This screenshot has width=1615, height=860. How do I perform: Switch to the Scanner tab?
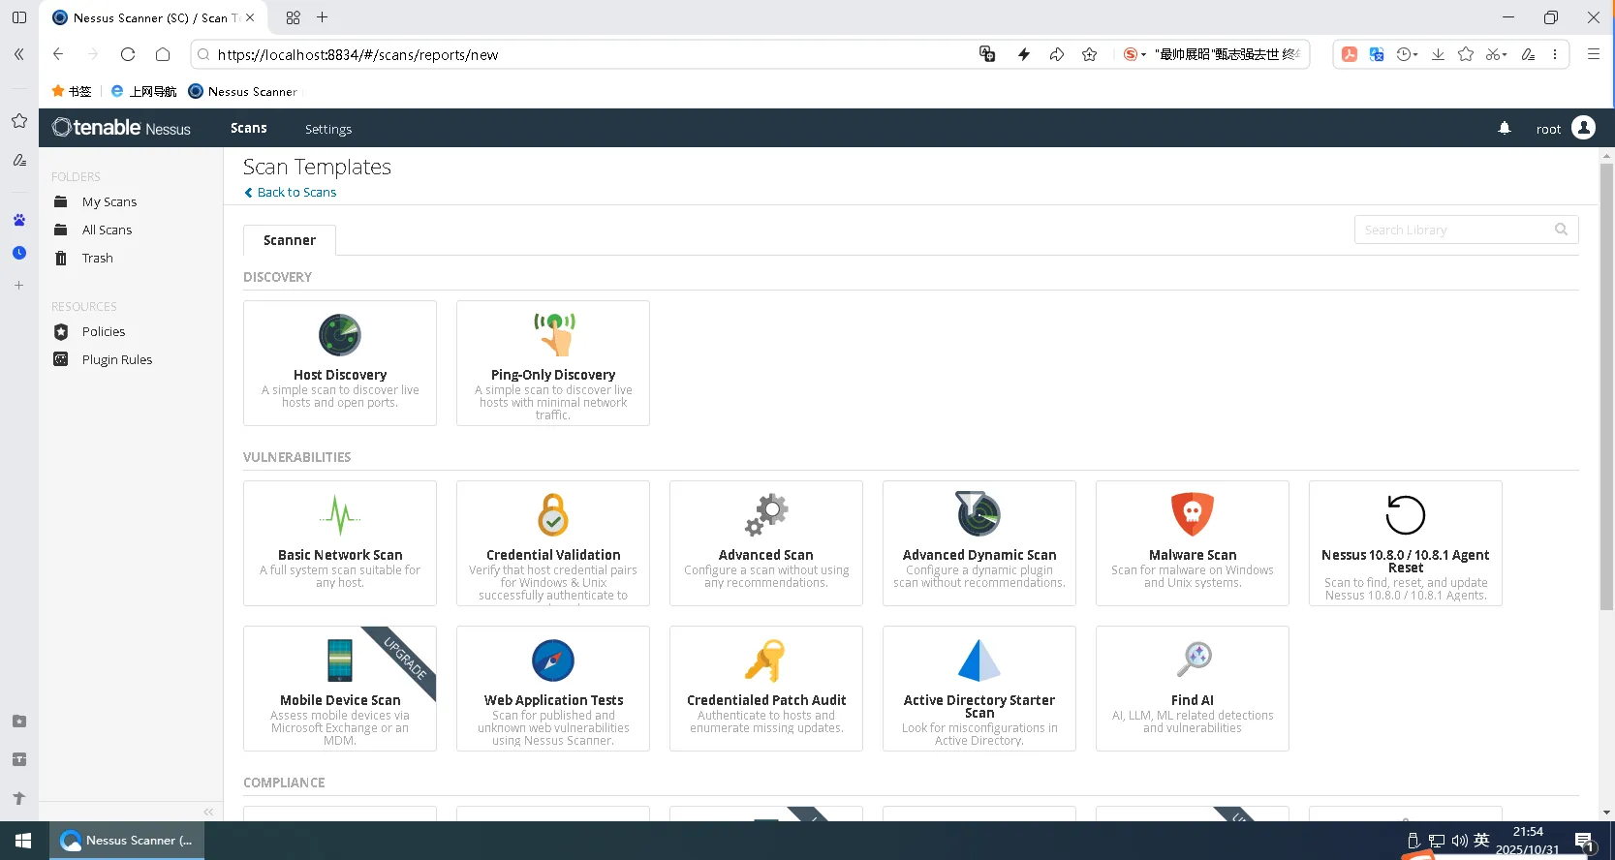point(290,240)
